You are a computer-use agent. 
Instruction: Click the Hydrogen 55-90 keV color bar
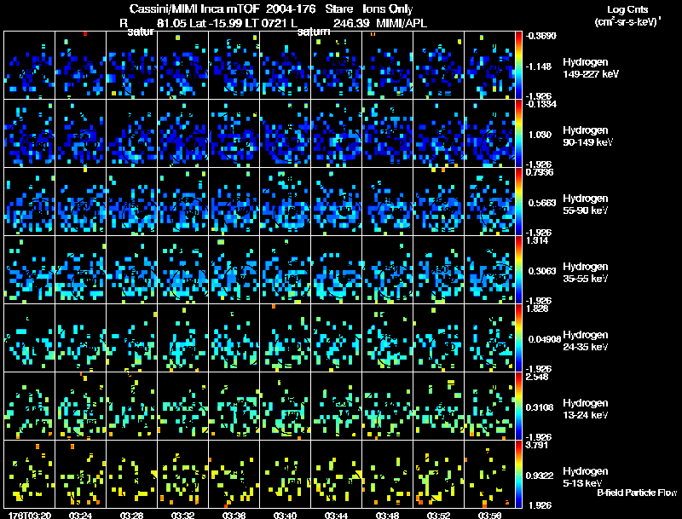[518, 202]
